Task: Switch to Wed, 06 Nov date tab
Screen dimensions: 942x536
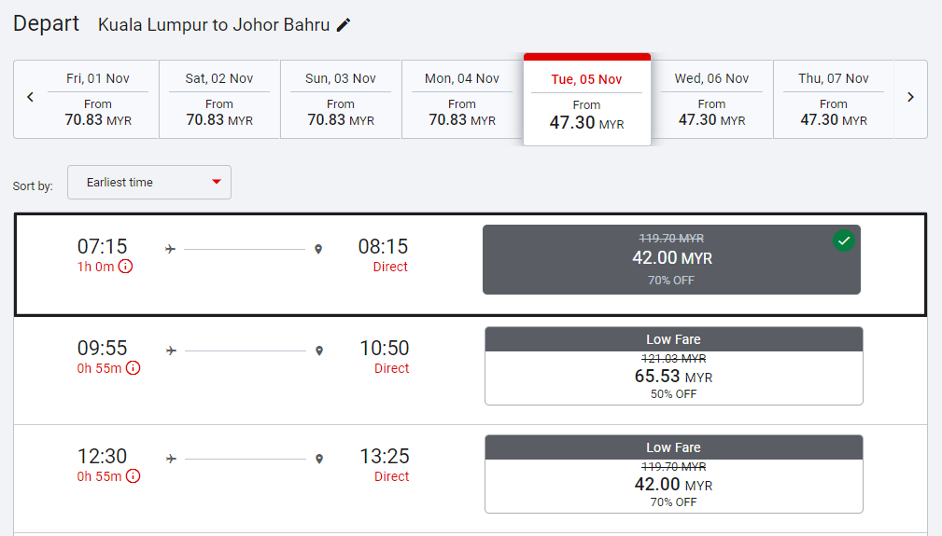Action: click(711, 99)
